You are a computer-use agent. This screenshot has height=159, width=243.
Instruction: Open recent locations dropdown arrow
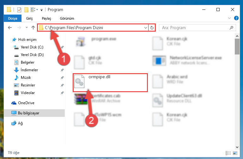pos(27,28)
